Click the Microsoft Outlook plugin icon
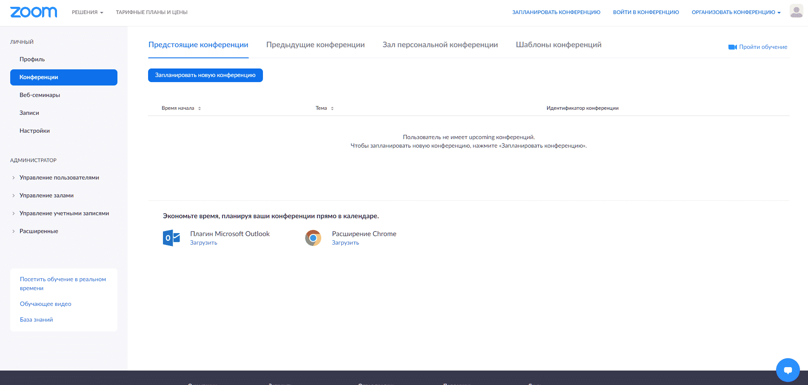This screenshot has width=808, height=385. pos(171,238)
